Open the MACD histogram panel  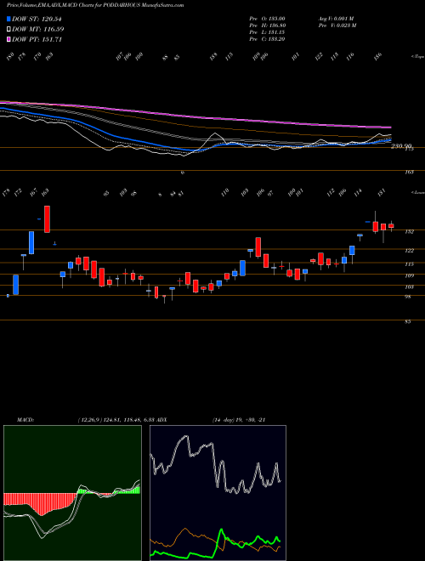tap(72, 493)
